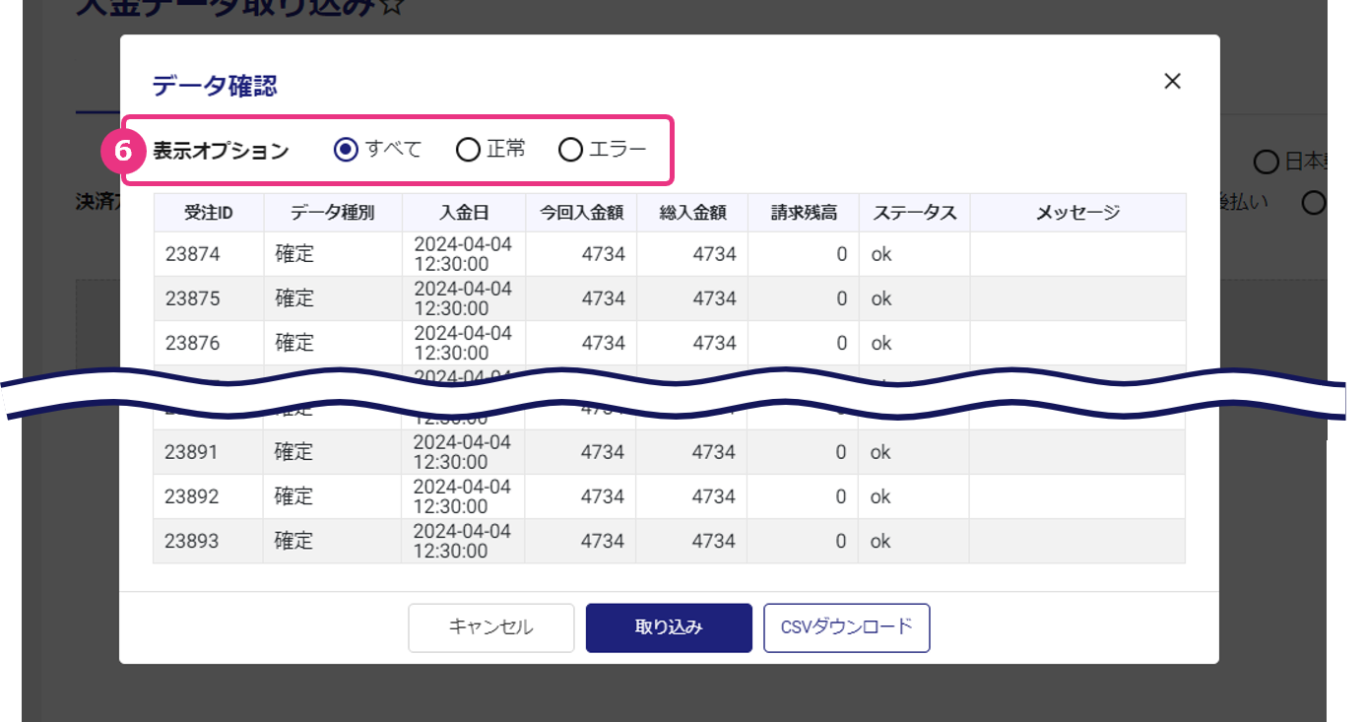Click order ID 23891 in the table
Screen dimensions: 1365x722
[x=192, y=452]
